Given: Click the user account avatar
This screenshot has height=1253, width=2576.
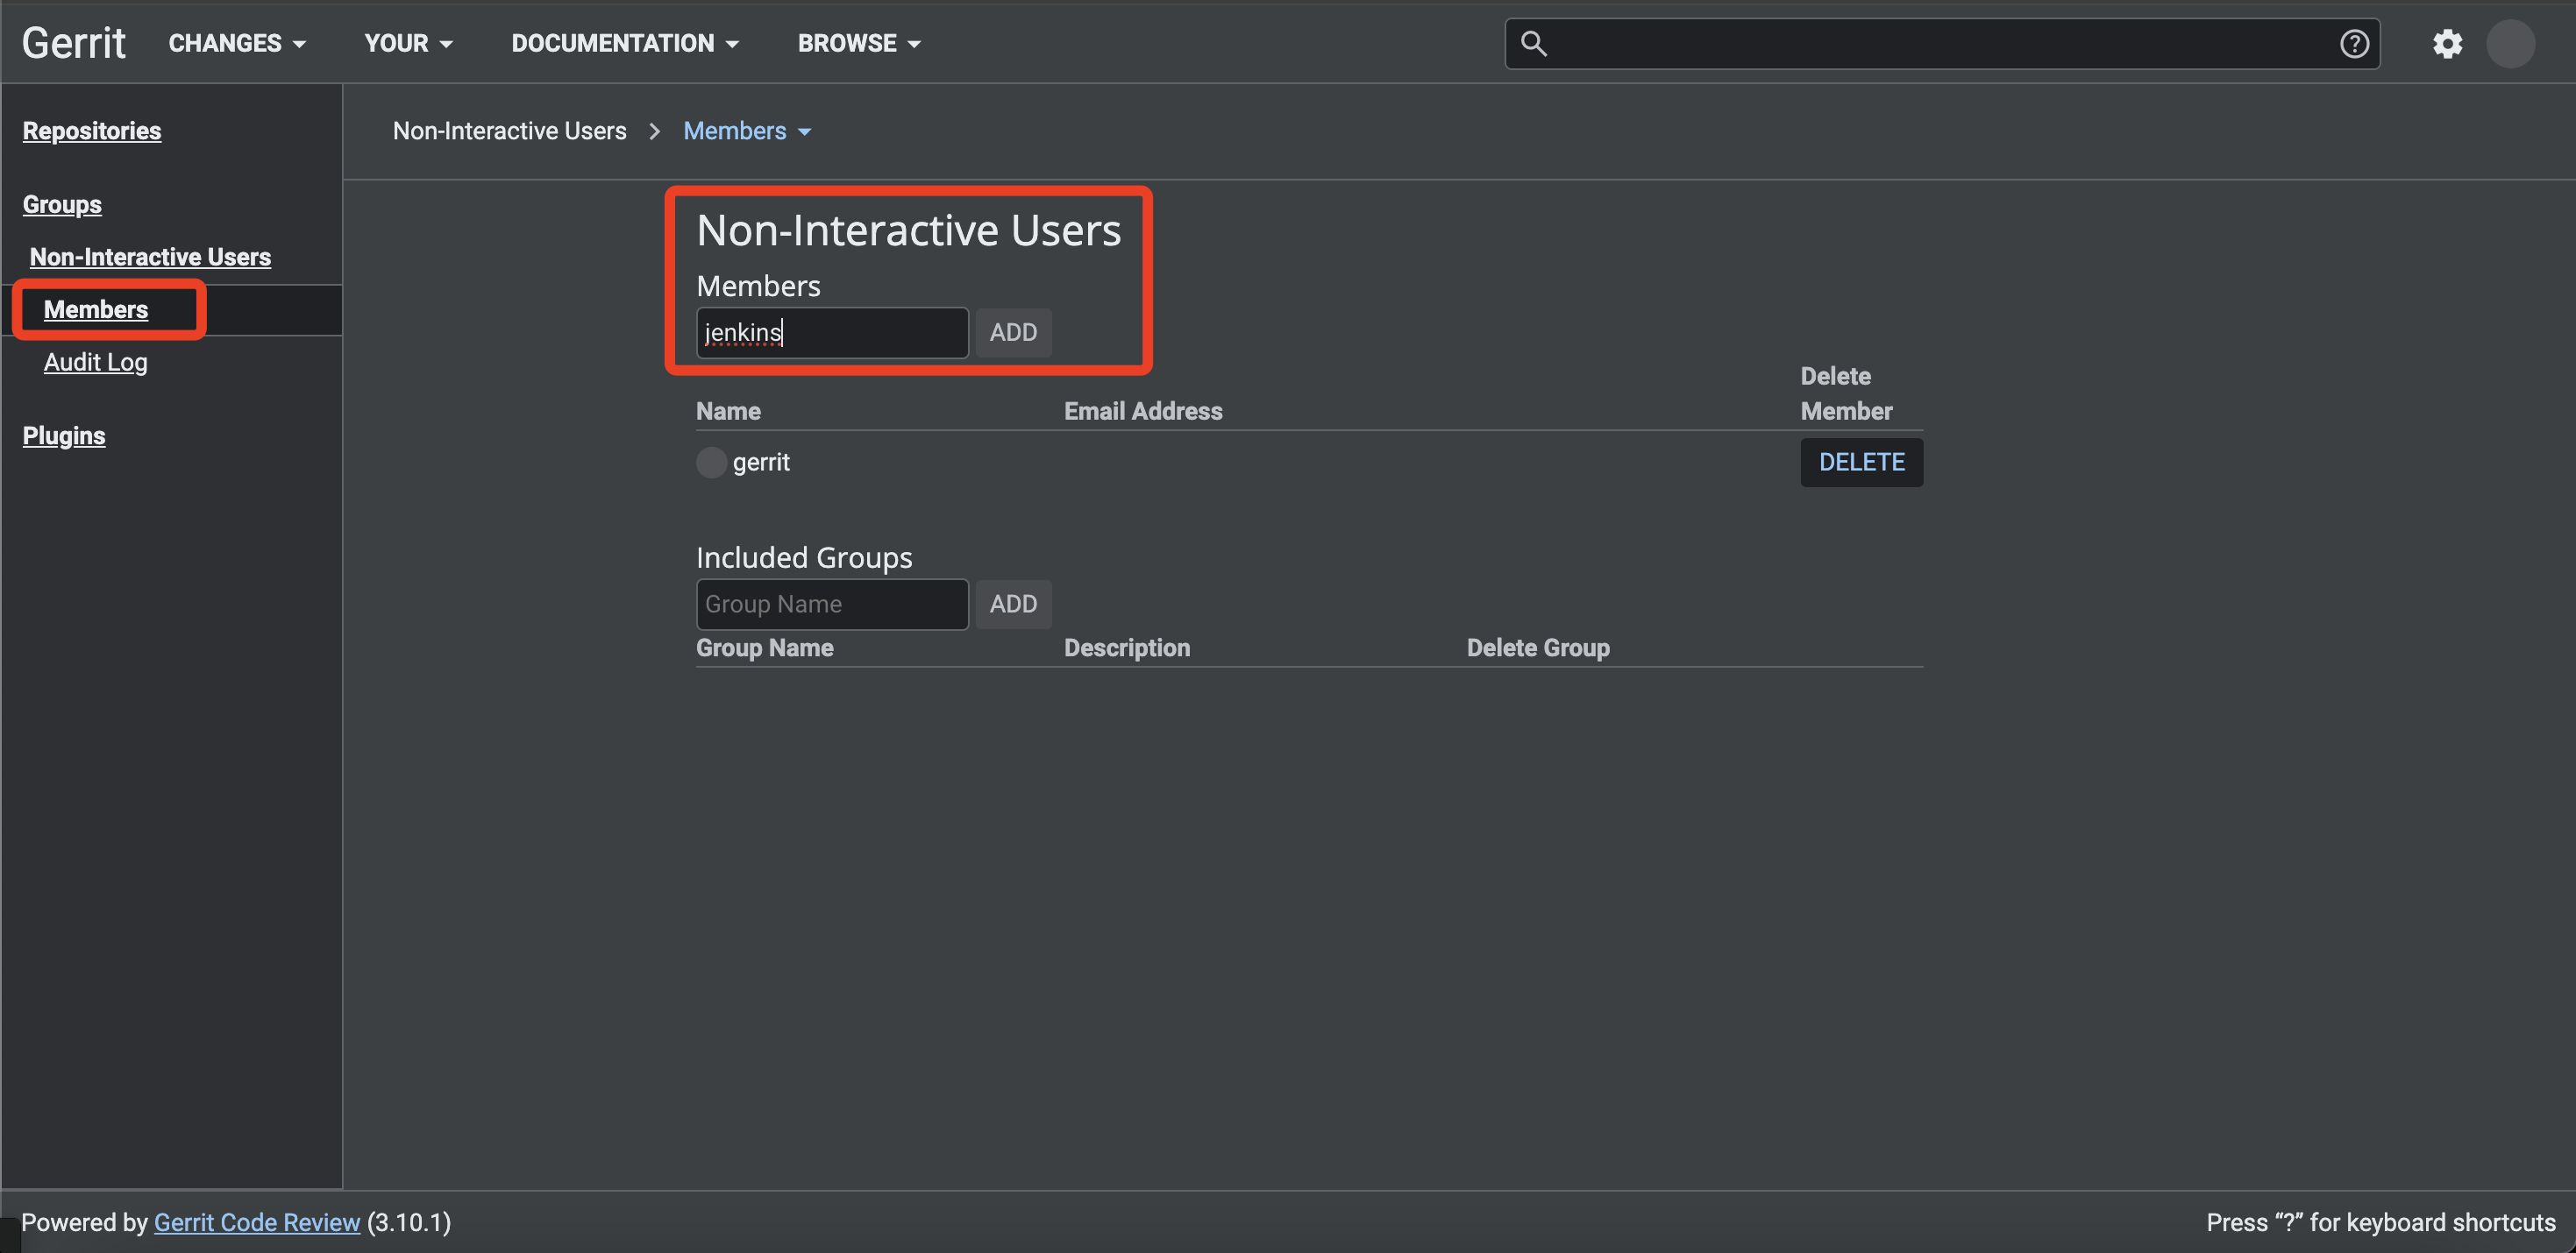Looking at the screenshot, I should click(x=2510, y=44).
